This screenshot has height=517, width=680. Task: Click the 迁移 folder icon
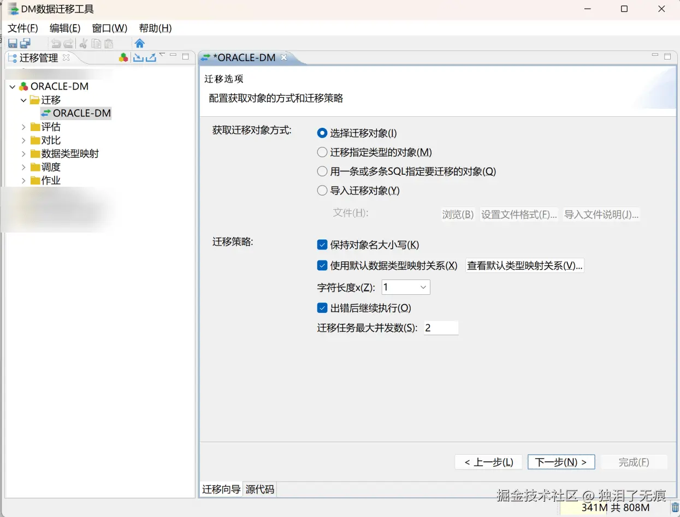pos(35,100)
